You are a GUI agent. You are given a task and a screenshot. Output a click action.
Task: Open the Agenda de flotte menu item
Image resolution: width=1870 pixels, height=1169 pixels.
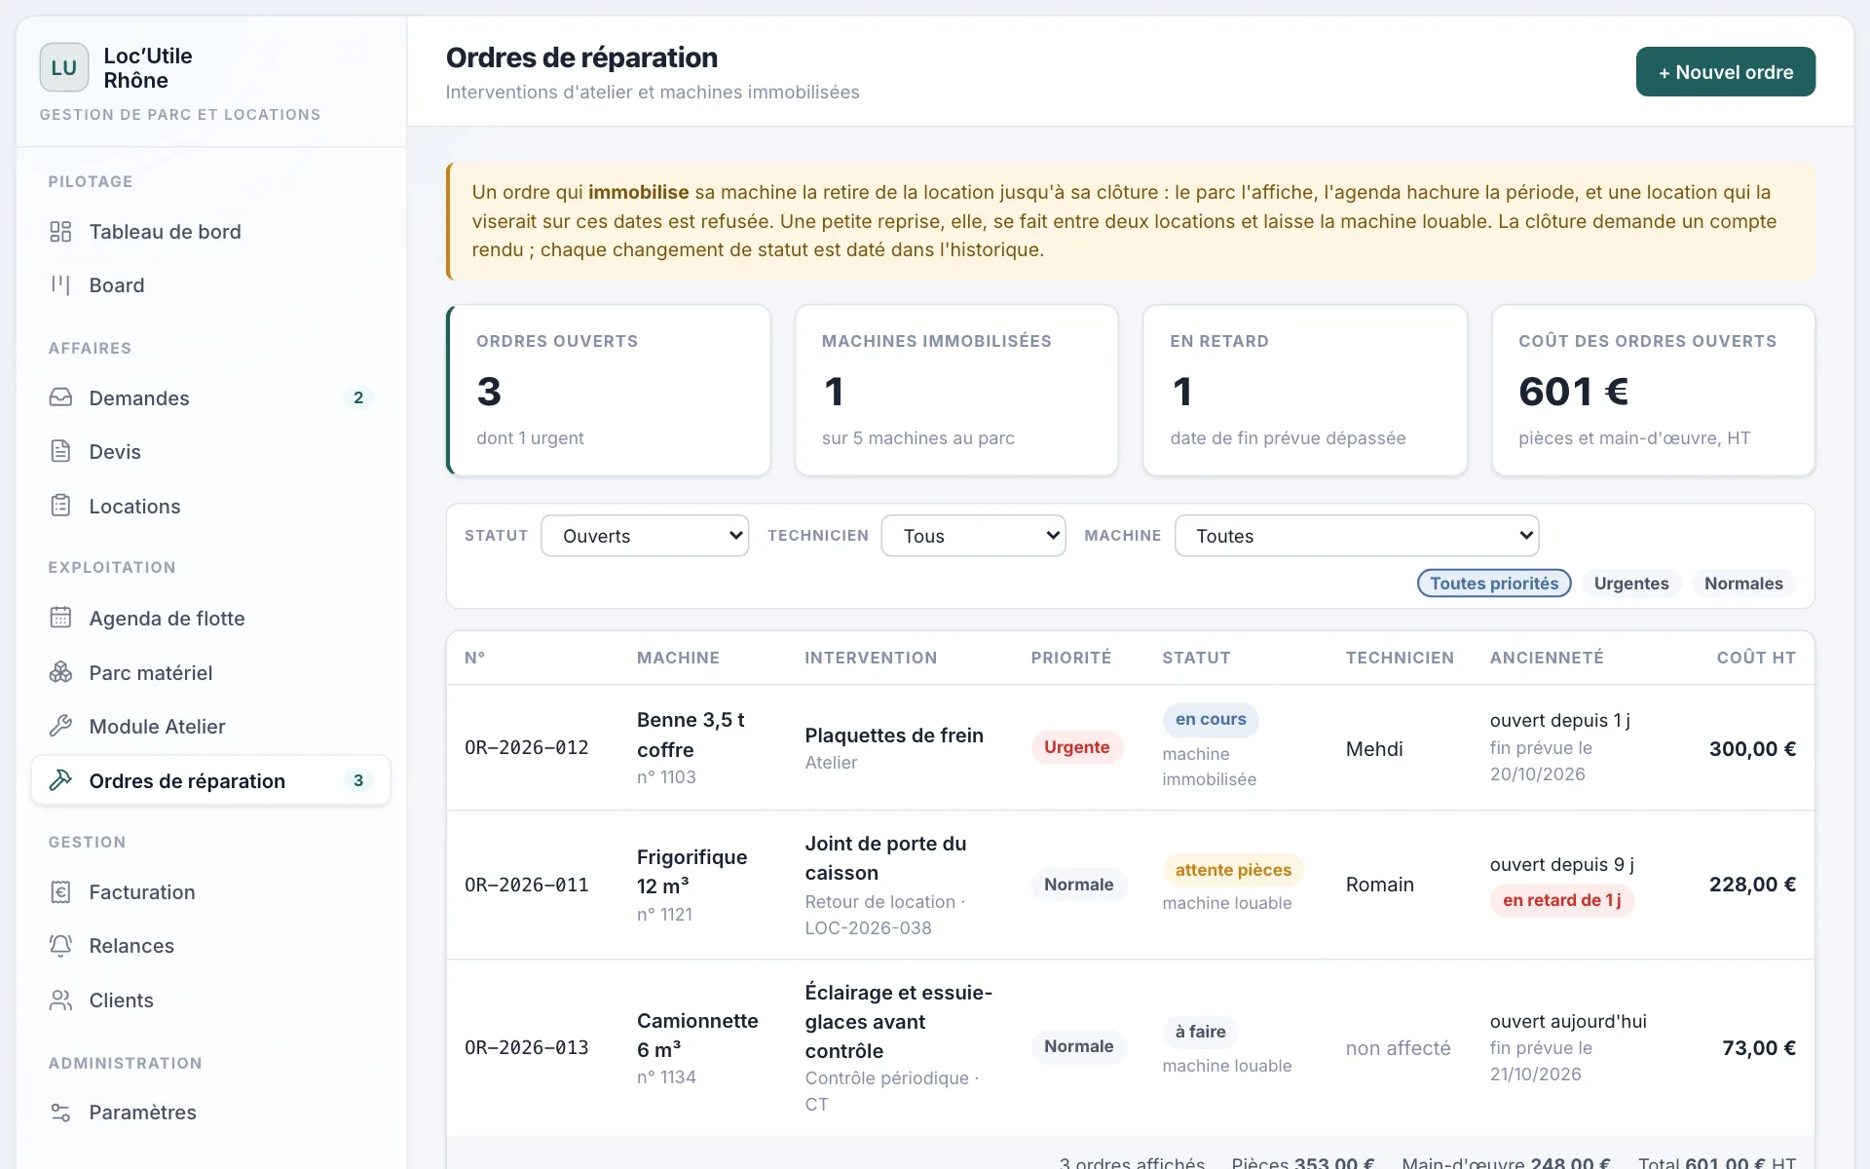[x=211, y=618]
